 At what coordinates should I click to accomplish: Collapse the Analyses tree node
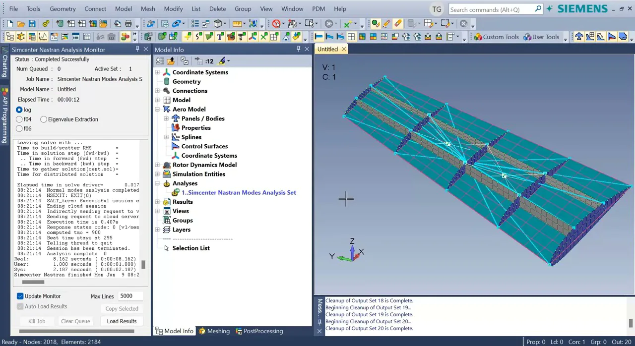tap(157, 183)
